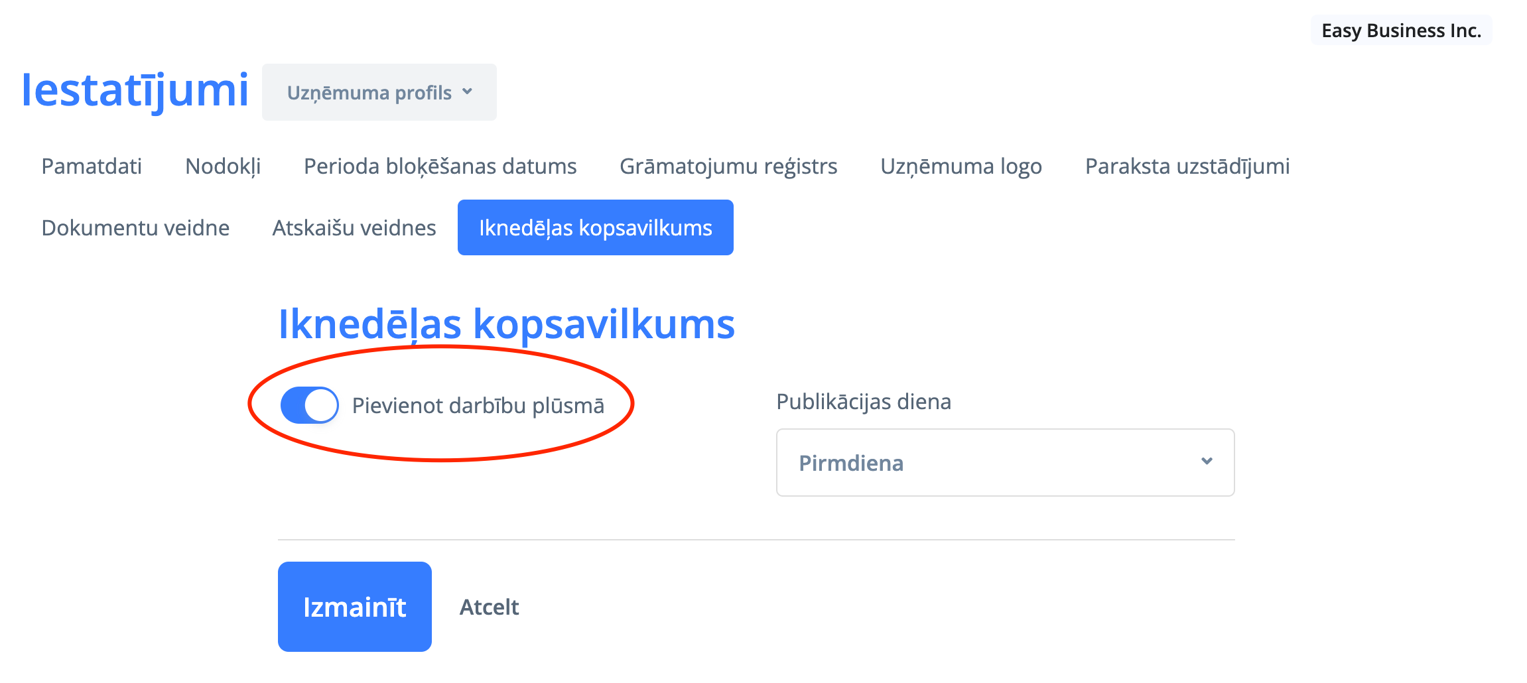This screenshot has height=683, width=1527.
Task: Select the Atskaišu veidnes tab
Action: 354,228
